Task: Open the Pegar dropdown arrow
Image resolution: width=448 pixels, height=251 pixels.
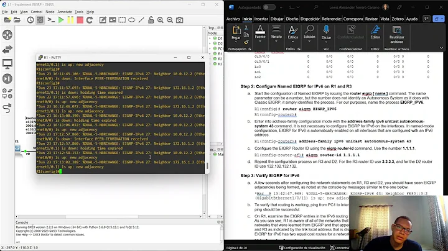Action: coord(236,42)
